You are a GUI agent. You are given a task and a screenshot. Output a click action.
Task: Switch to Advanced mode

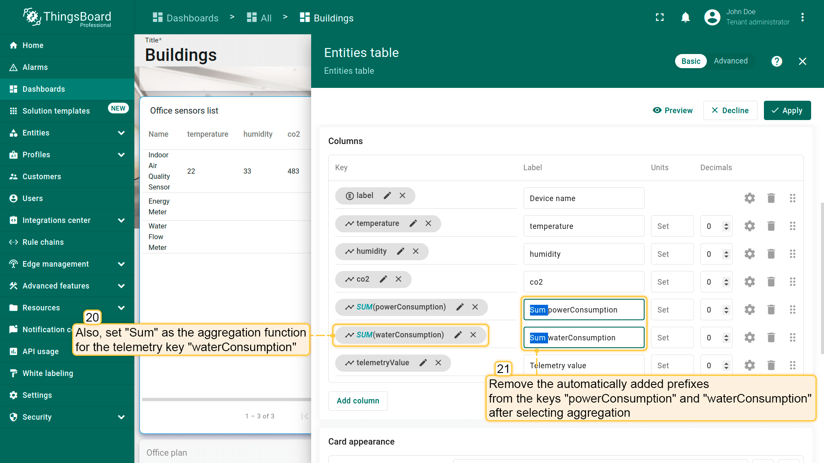(730, 61)
